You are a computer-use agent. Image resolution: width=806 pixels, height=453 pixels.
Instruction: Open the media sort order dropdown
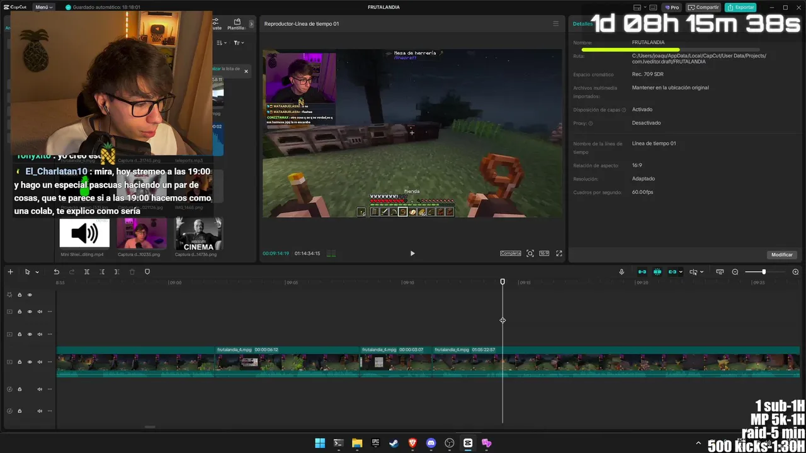coord(222,43)
